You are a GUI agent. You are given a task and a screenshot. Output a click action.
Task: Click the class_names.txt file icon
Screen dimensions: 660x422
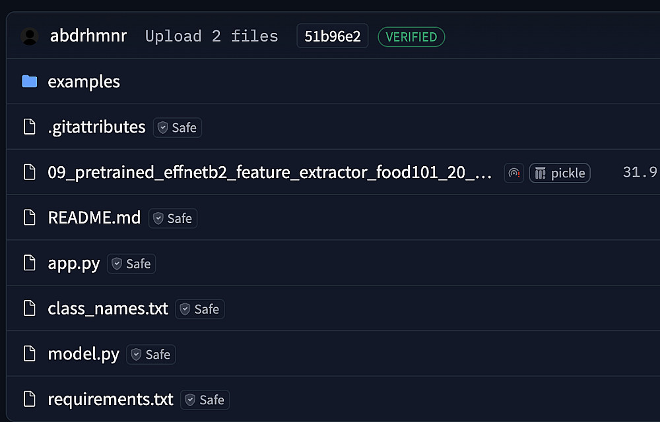[29, 309]
